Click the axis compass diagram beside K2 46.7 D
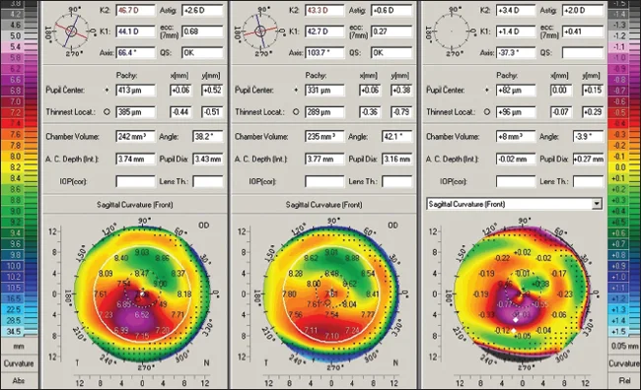641x390 pixels. tap(71, 32)
